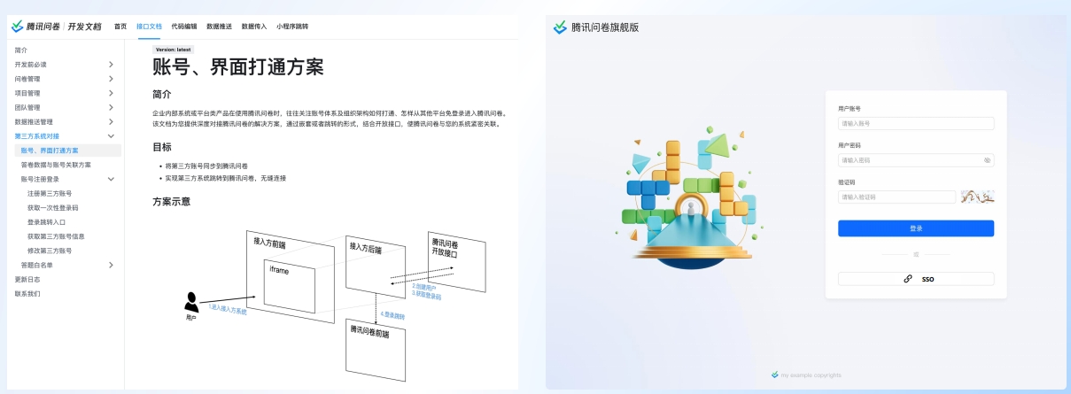
Task: Open 登录跳转入口 sidebar entry
Action: pyautogui.click(x=46, y=222)
